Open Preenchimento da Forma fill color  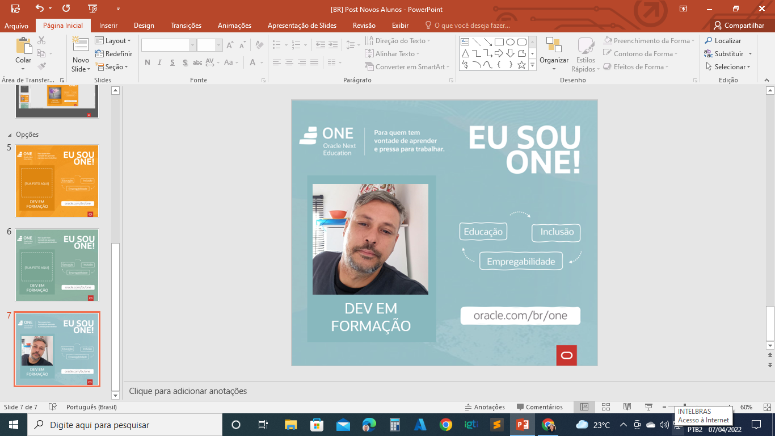(648, 41)
